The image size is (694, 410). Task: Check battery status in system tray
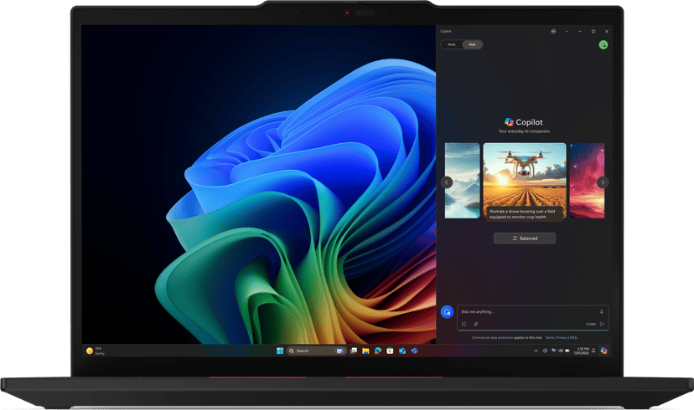click(567, 351)
